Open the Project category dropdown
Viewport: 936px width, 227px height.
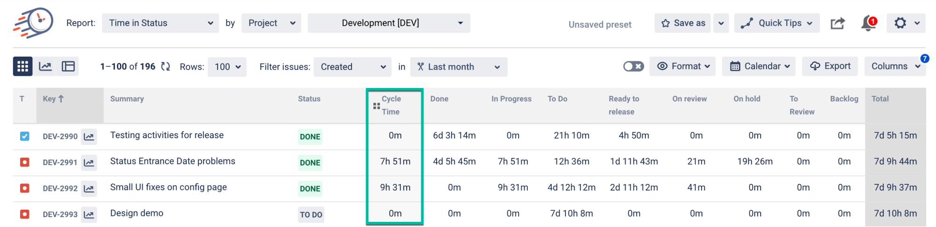pos(271,23)
